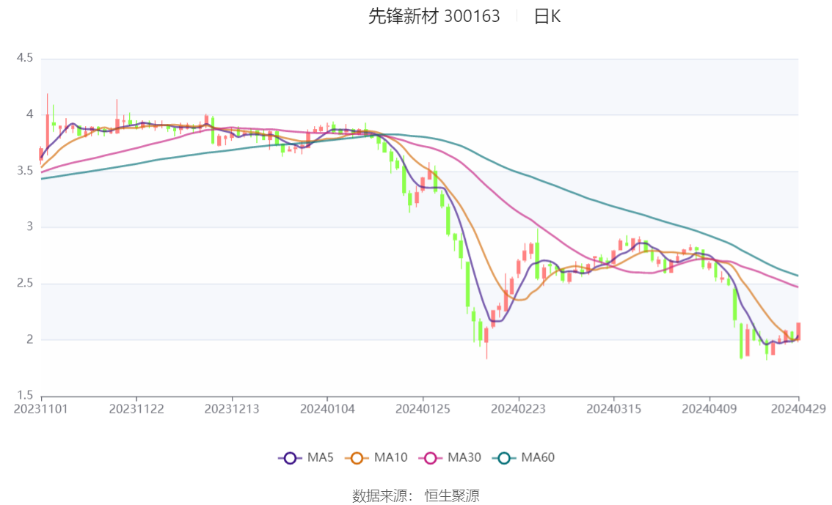Select the 20240104 date on x-axis
The width and height of the screenshot is (832, 505).
pos(327,408)
